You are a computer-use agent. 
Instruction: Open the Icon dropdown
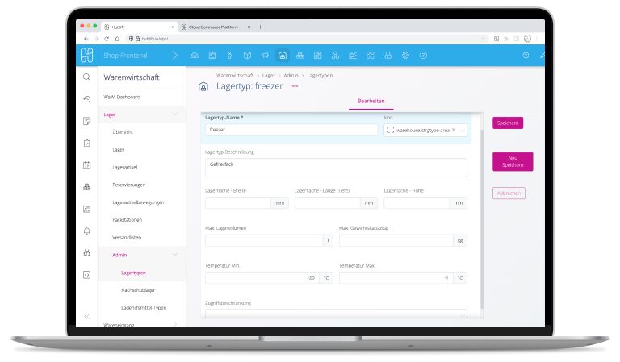(x=462, y=129)
